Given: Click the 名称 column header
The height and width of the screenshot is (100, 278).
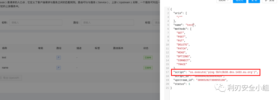Looking at the screenshot, I should click(5, 48).
